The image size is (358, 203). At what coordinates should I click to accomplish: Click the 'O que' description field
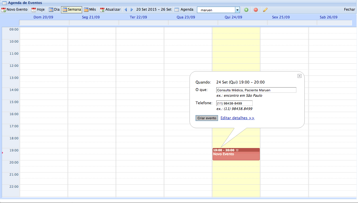(256, 90)
